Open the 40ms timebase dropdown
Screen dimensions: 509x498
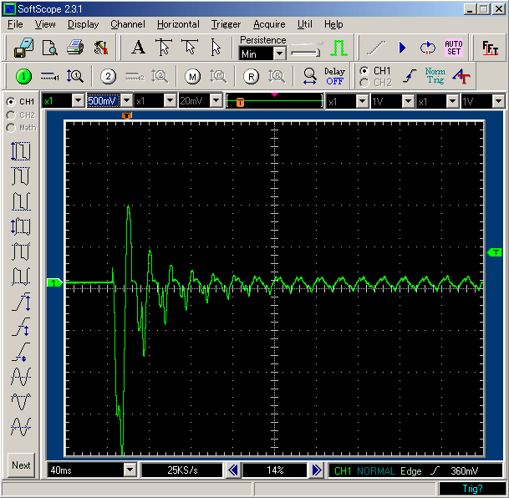[x=130, y=470]
